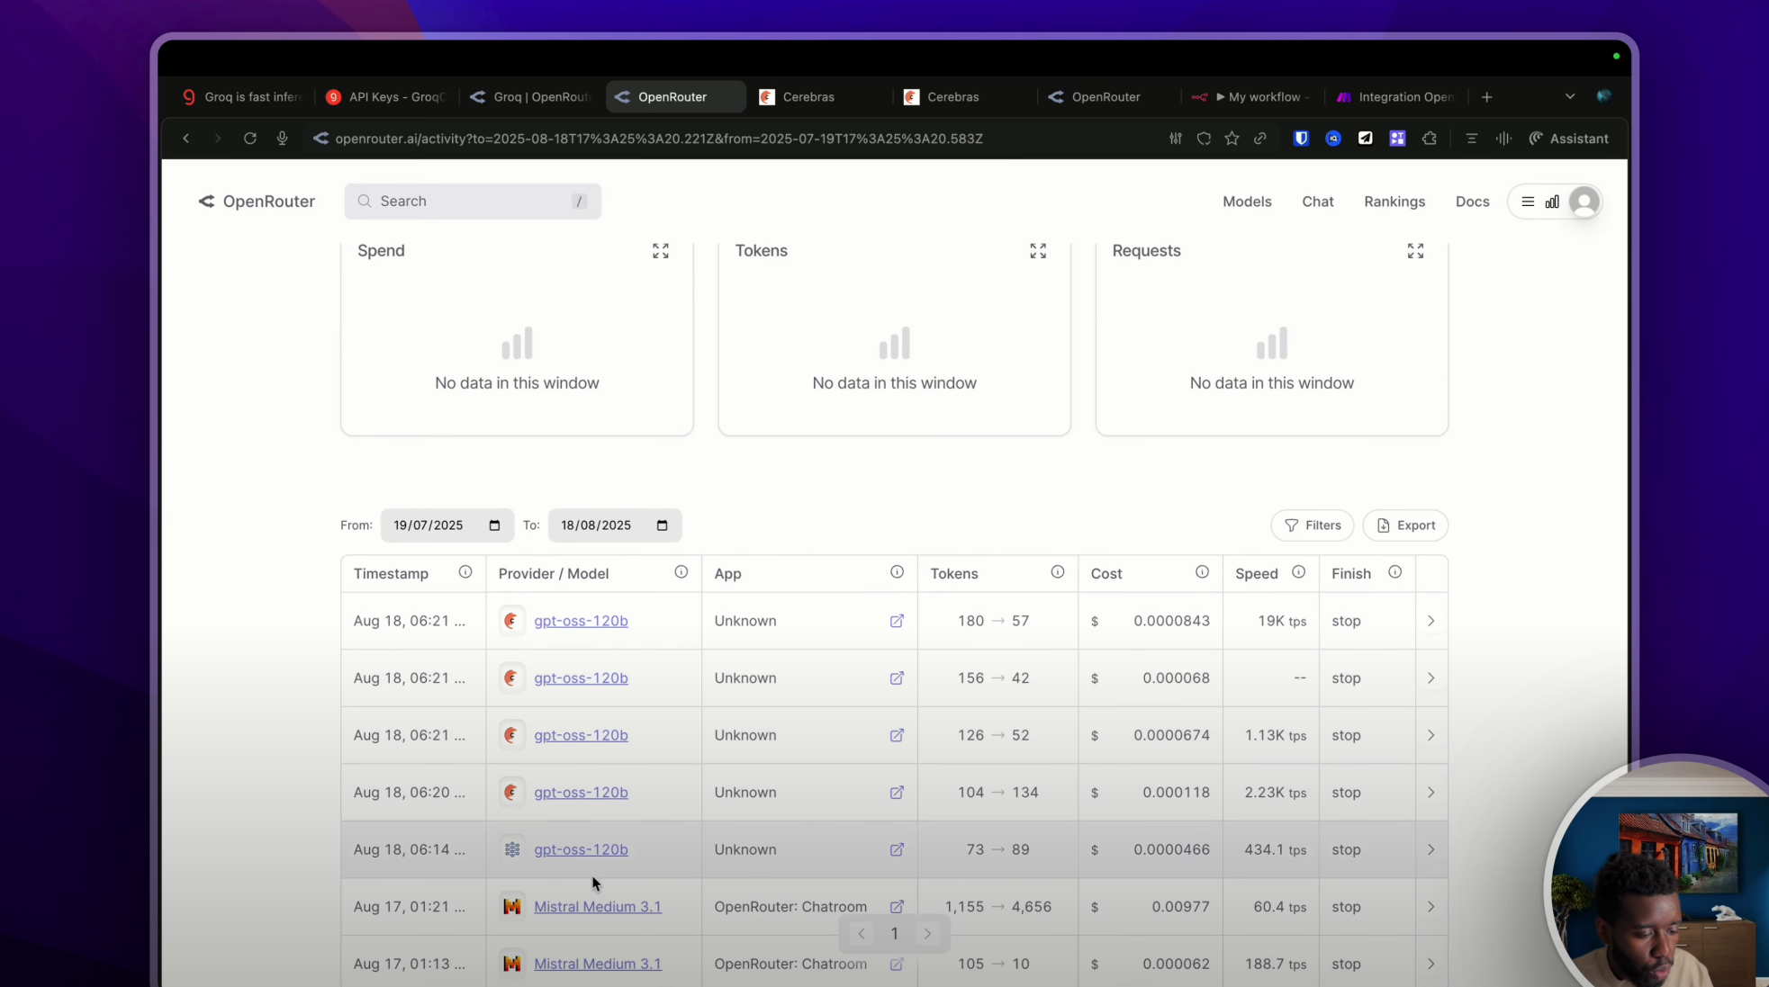The height and width of the screenshot is (987, 1769).
Task: Expand the Requests chart to fullscreen
Action: [1415, 251]
